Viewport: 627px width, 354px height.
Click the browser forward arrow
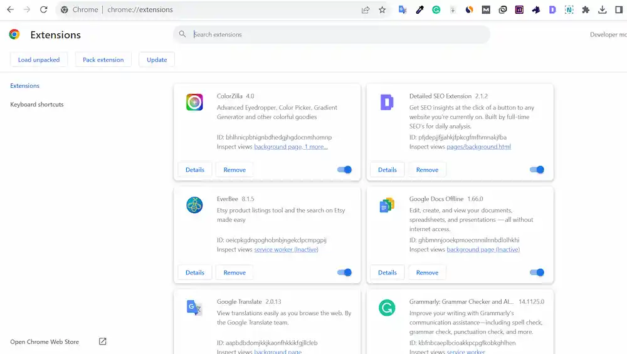[x=27, y=9]
